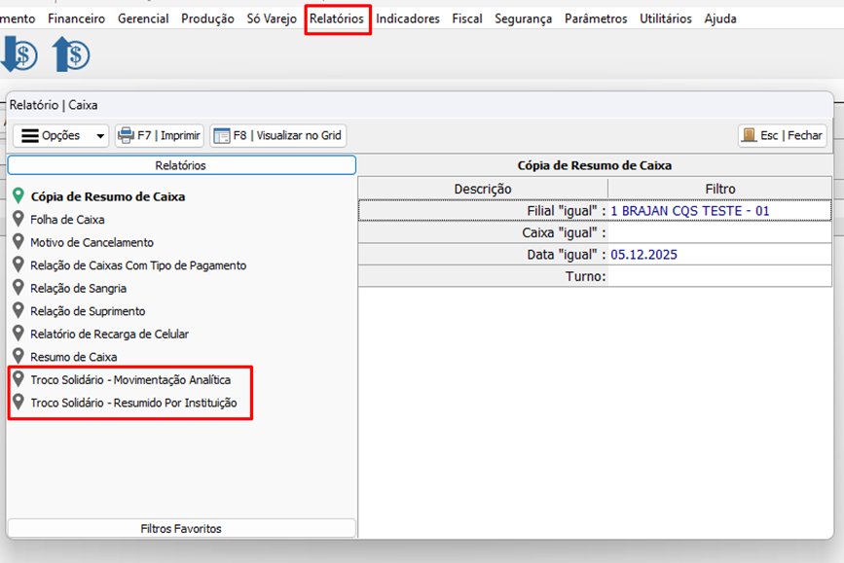The image size is (844, 563).
Task: Select Troco Solidário - Movimentação Analítica report
Action: (x=130, y=379)
